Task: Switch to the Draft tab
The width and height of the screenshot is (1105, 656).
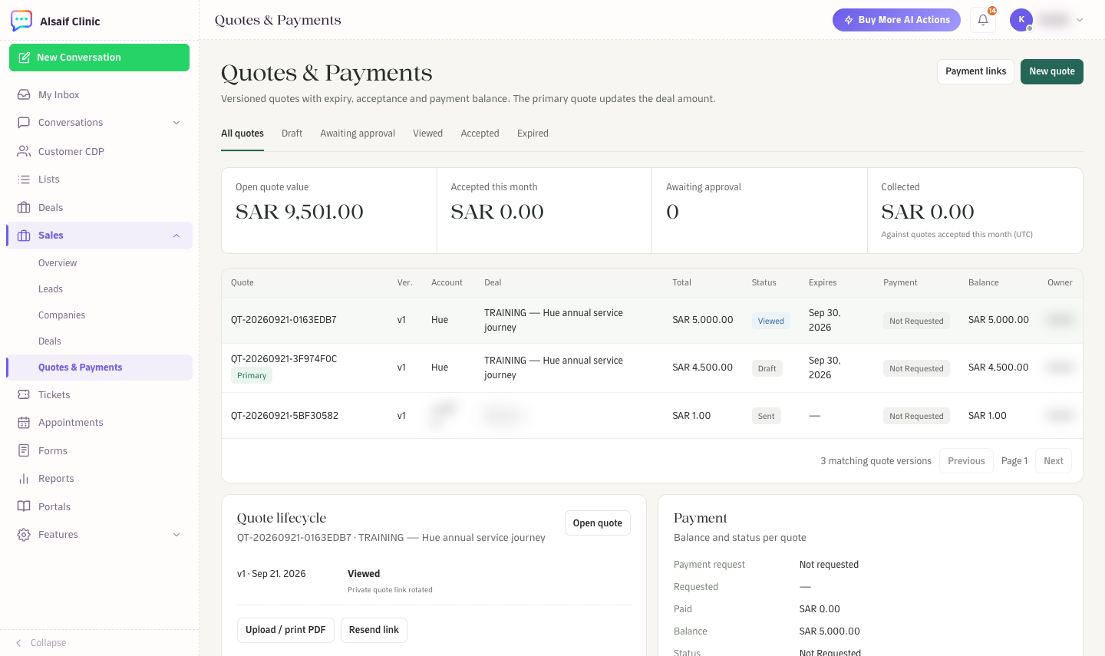Action: coord(292,134)
